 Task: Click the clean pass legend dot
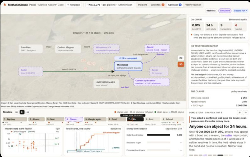pos(155,112)
